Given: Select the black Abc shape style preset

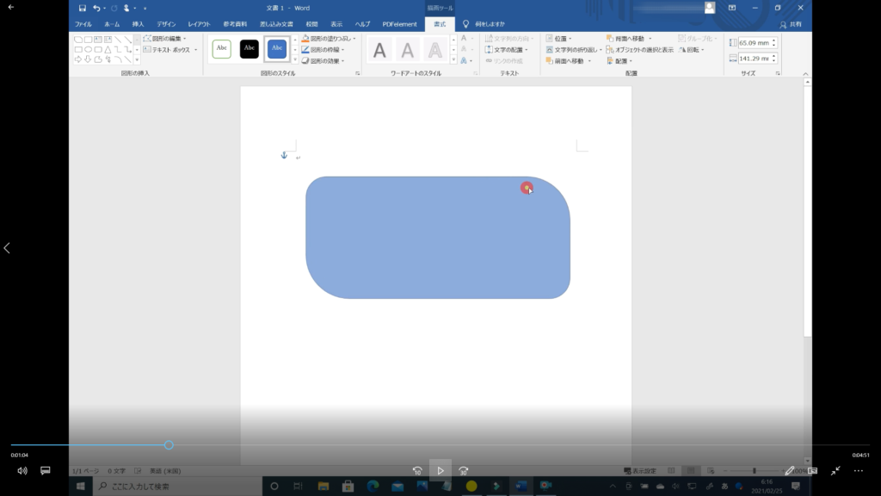Looking at the screenshot, I should point(250,48).
